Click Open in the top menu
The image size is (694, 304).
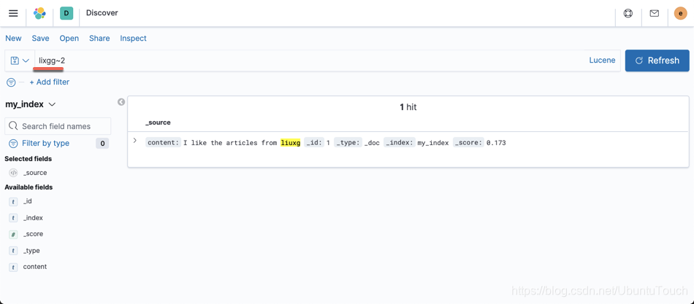point(69,39)
